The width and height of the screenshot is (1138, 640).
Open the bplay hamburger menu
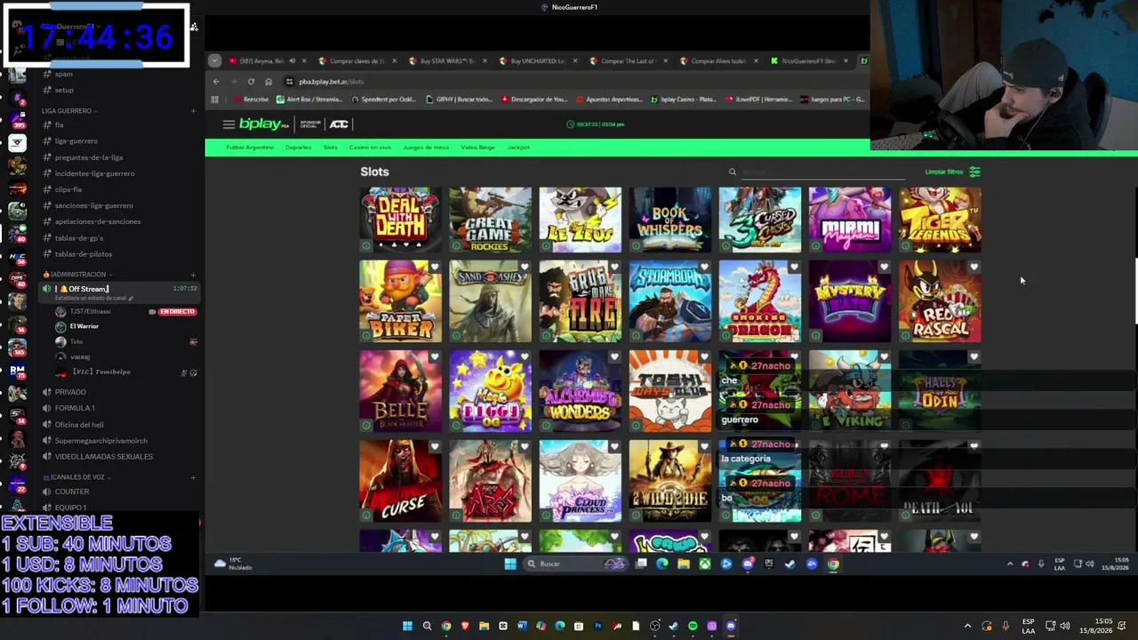click(x=228, y=124)
